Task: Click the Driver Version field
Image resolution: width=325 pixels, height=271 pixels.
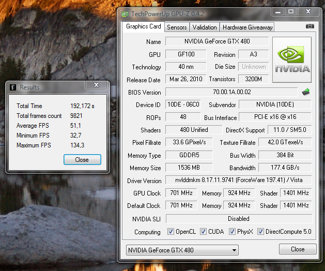Action: 239,180
